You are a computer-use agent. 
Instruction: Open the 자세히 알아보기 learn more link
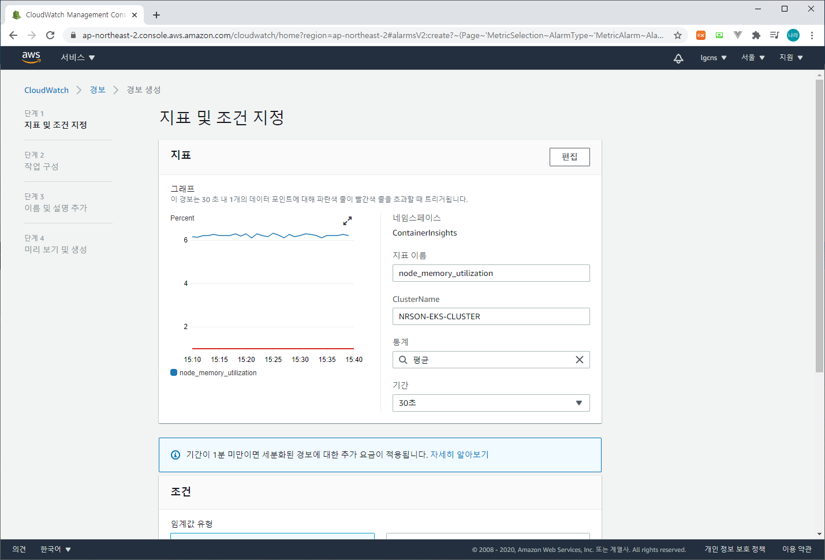point(460,455)
